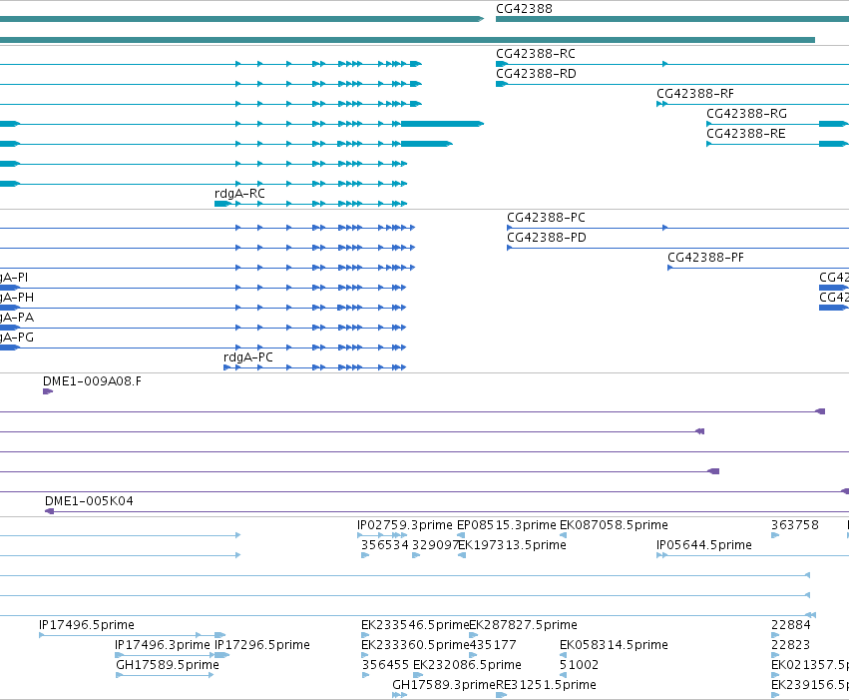The height and width of the screenshot is (700, 849).
Task: Click the CG42388-RD transcript label
Action: click(536, 74)
